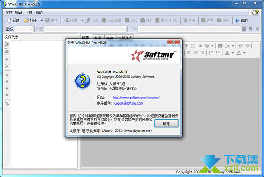Open the http://www.softany.com/winchm/ link
This screenshot has width=264, height=177.
[x=136, y=98]
